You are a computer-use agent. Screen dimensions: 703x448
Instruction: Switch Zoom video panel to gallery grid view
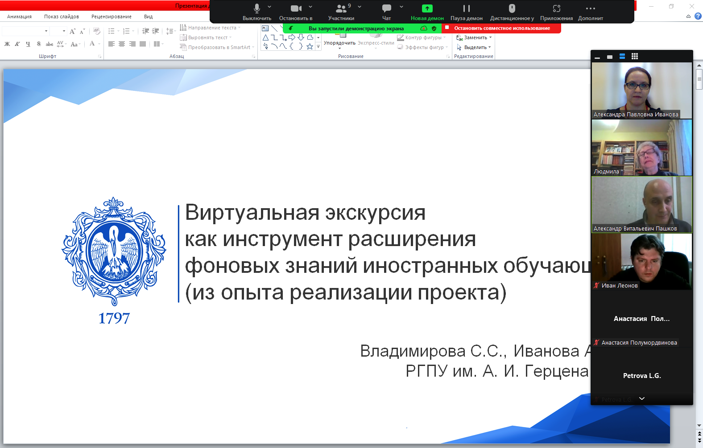tap(635, 56)
